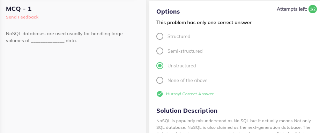Click the Semi-structured option label text
The height and width of the screenshot is (133, 320).
tap(185, 51)
